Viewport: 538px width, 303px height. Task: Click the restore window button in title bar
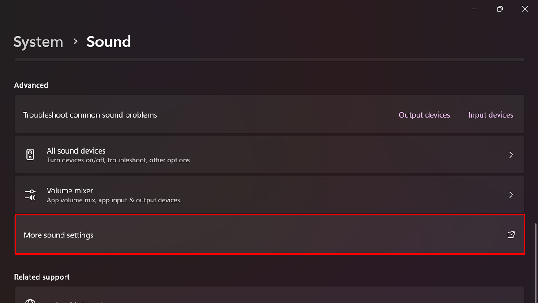[500, 9]
